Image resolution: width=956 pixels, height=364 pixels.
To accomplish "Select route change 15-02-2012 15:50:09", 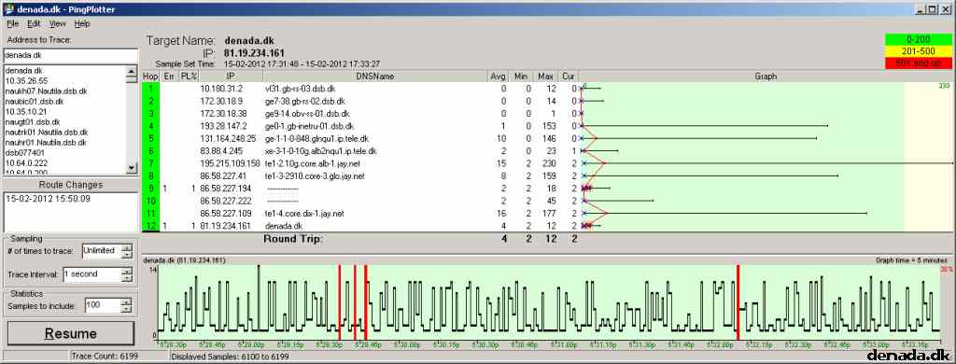I will pyautogui.click(x=48, y=199).
